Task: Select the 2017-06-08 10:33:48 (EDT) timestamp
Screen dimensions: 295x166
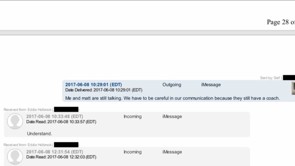Action: 55,116
